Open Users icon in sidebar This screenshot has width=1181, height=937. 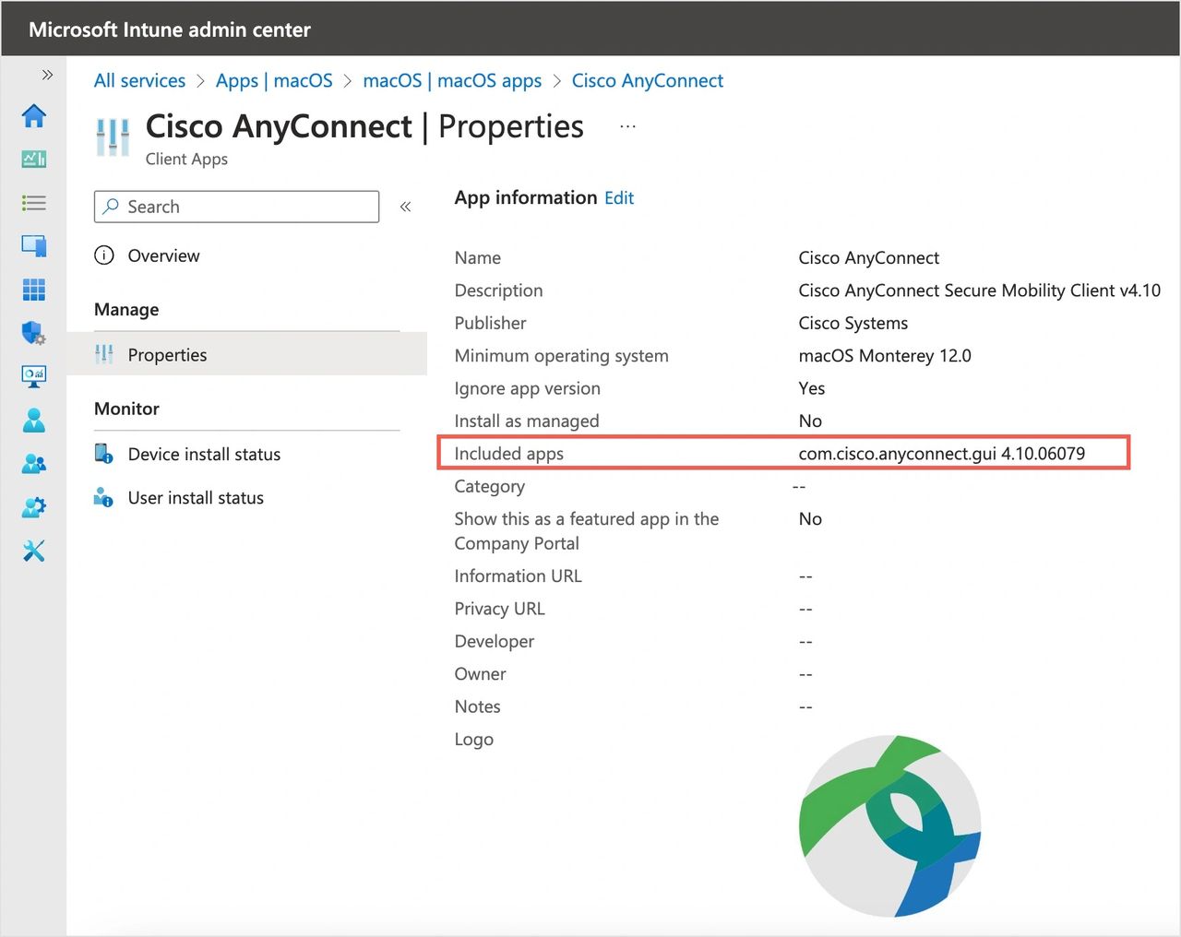[34, 421]
